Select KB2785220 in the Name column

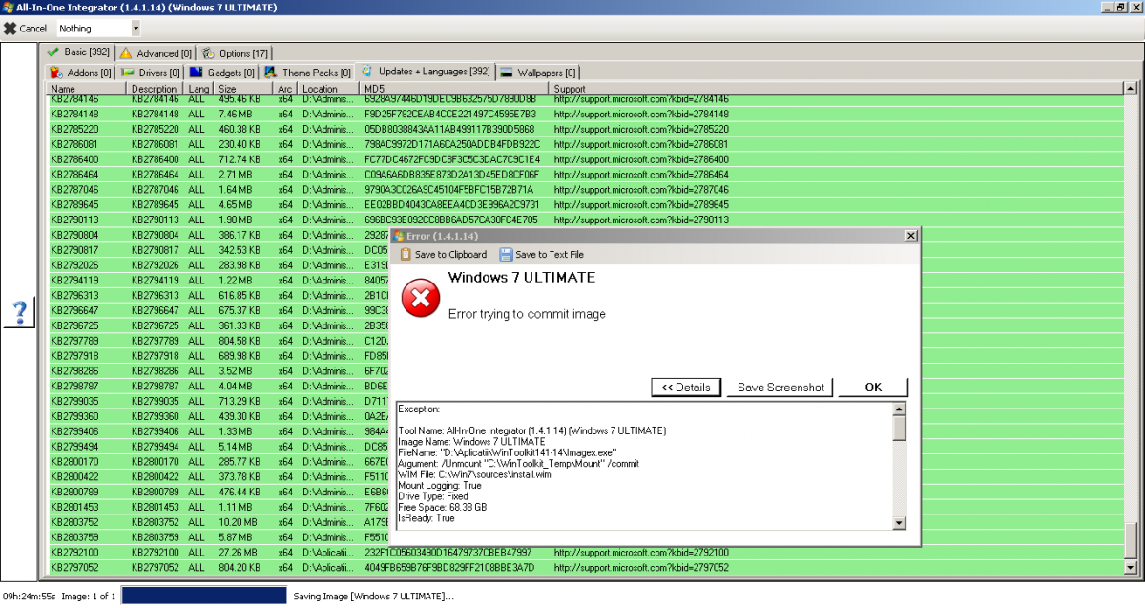(74, 129)
